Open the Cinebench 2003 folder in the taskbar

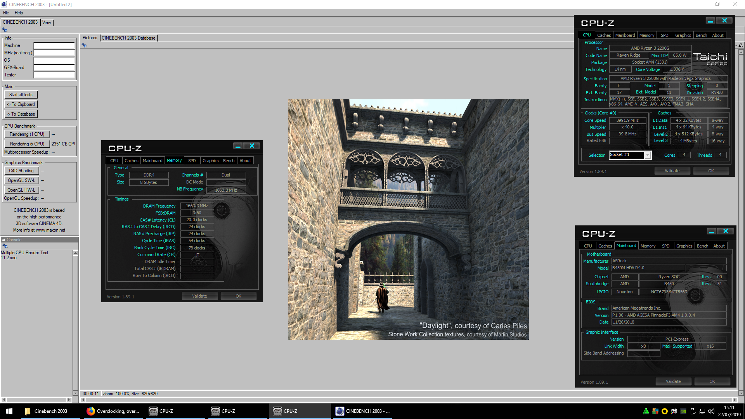pos(50,411)
